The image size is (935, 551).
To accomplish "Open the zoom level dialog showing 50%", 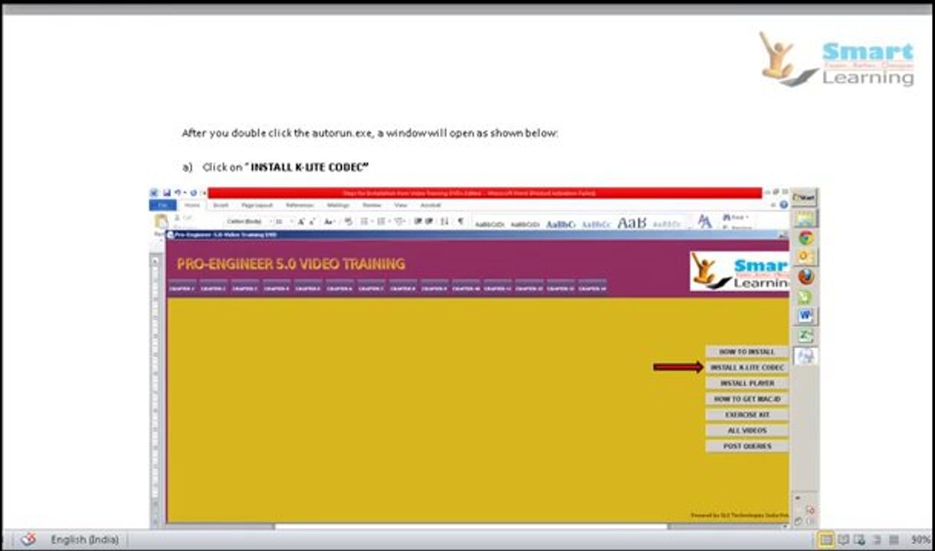I will 920,540.
